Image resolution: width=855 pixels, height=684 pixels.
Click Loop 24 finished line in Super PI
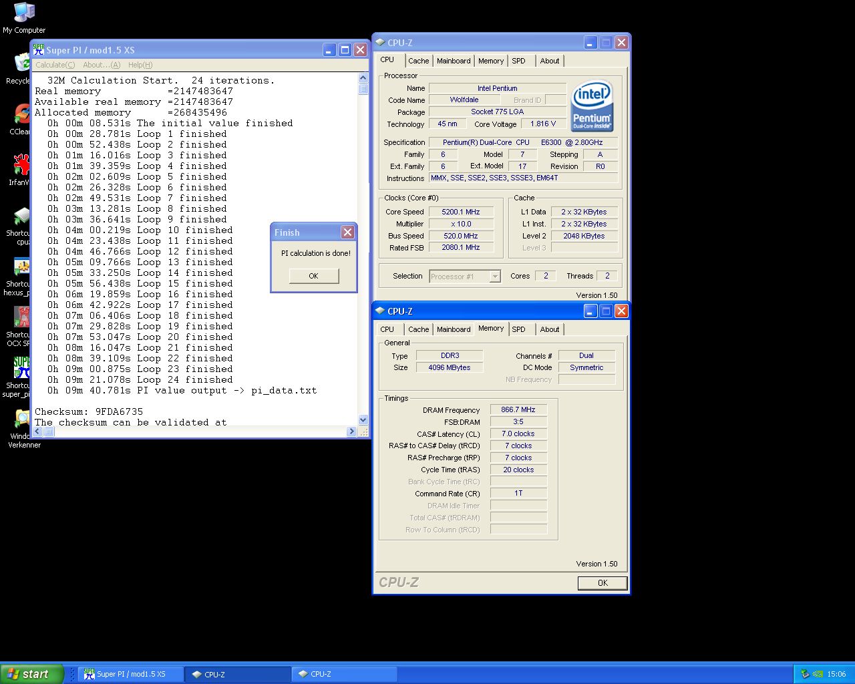tap(140, 379)
